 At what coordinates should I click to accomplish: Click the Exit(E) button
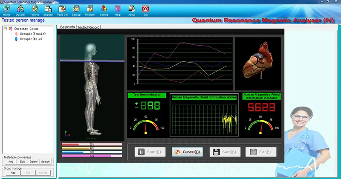point(261,152)
